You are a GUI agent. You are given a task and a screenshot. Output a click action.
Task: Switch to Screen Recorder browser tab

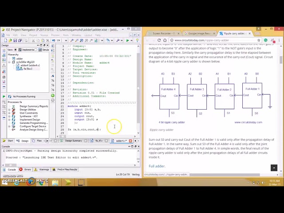coord(164,34)
